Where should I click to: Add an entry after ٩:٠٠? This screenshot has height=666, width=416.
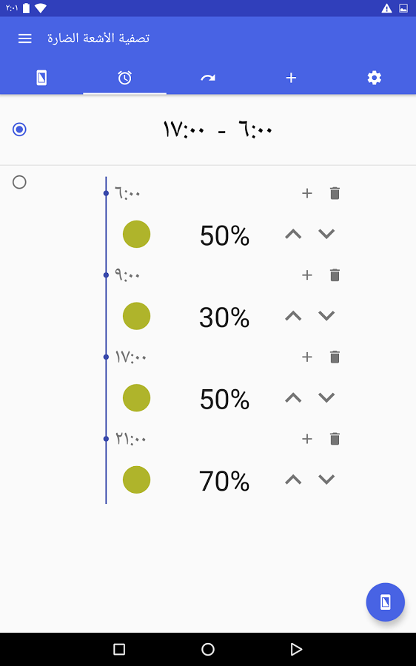tap(306, 275)
